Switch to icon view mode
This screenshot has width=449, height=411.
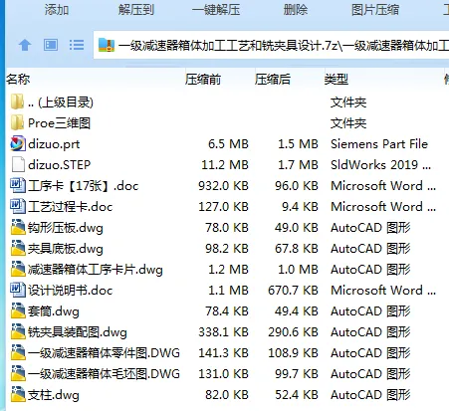click(x=51, y=45)
